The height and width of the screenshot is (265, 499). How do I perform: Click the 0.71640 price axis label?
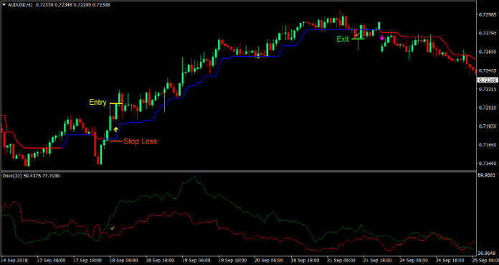point(488,145)
